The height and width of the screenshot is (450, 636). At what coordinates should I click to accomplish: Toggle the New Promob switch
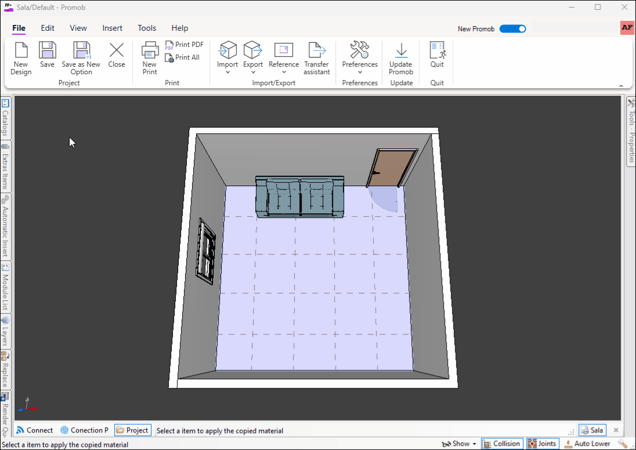512,28
